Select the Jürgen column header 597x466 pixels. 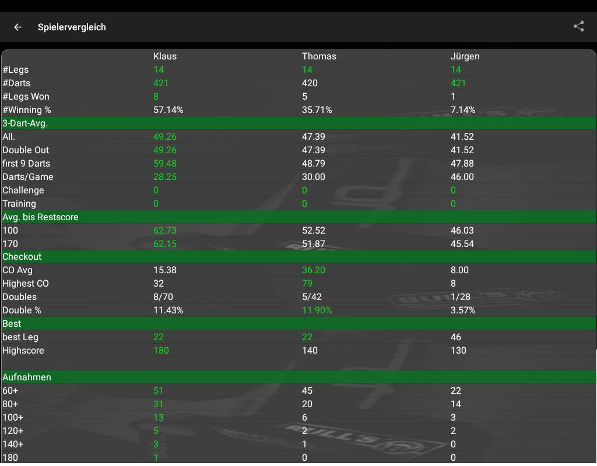[465, 57]
